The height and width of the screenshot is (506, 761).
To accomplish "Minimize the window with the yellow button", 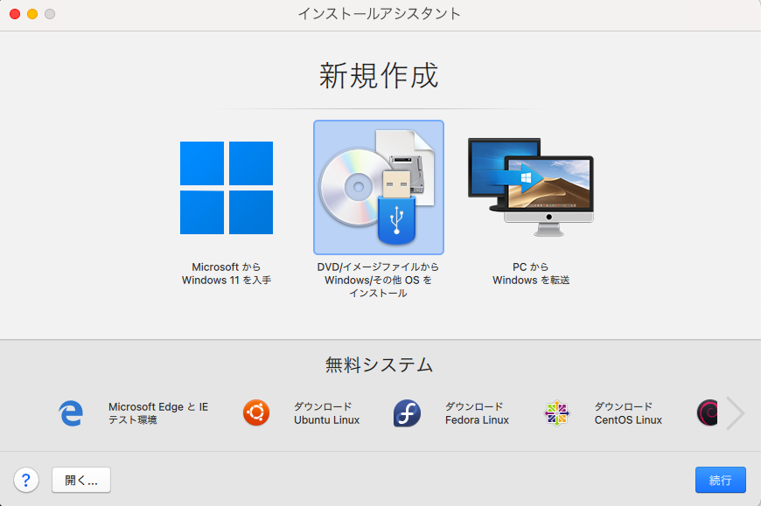I will coord(32,14).
